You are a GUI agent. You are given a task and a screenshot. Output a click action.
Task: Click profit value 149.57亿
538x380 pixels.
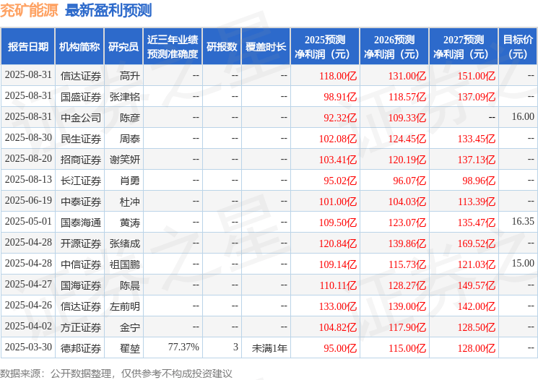[x=477, y=285]
